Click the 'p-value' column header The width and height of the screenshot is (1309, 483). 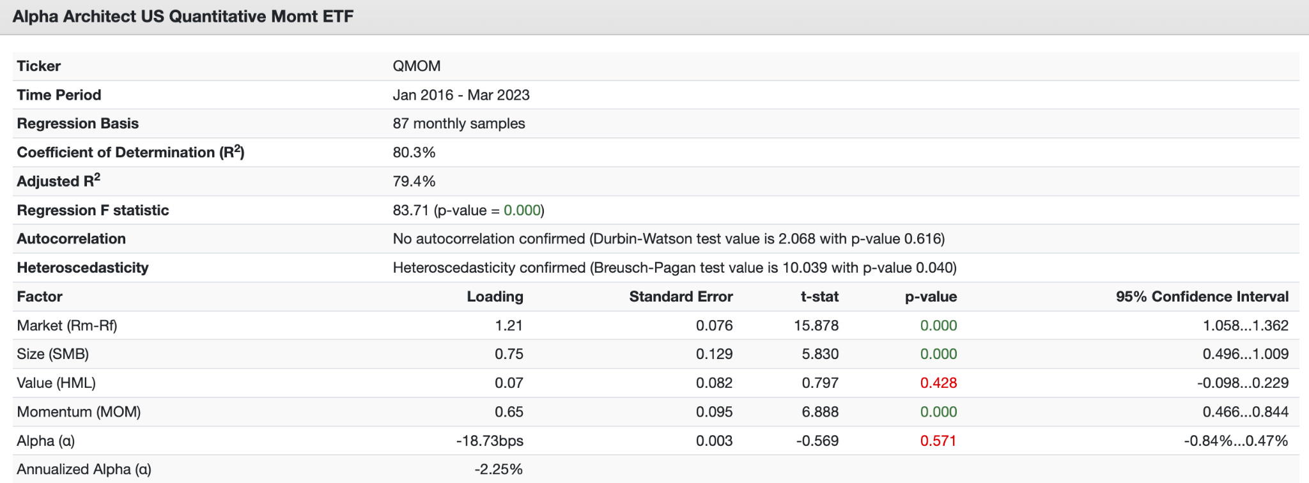click(x=931, y=296)
